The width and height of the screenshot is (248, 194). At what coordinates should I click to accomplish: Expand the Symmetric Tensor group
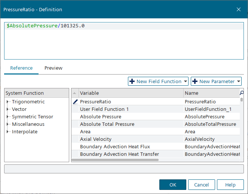8,117
